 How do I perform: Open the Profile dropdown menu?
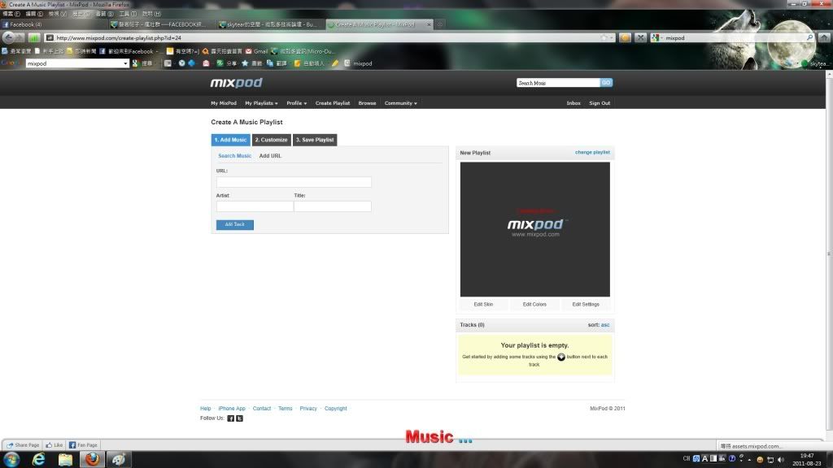[x=296, y=103]
